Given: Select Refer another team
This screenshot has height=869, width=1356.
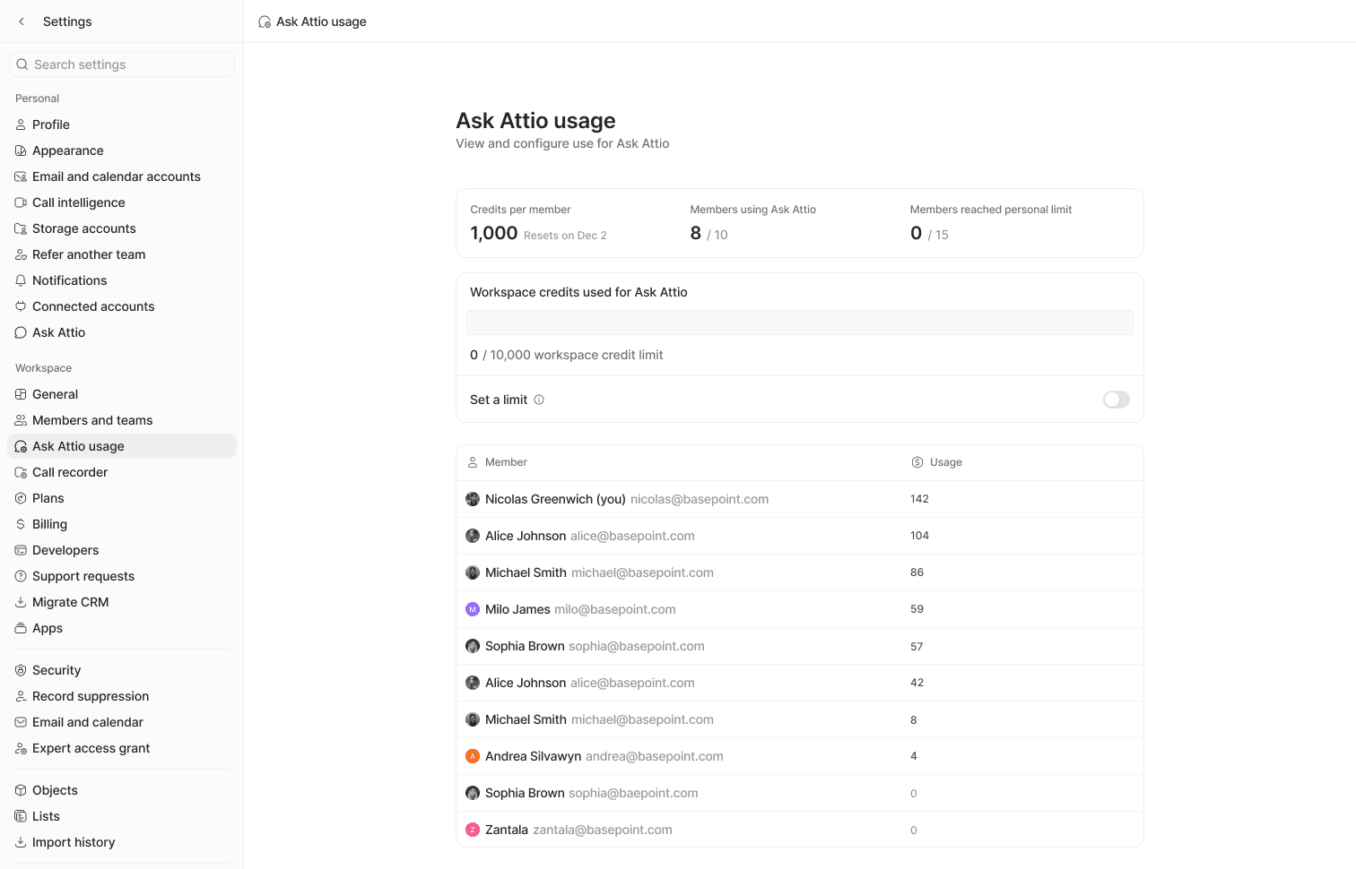Looking at the screenshot, I should pyautogui.click(x=89, y=254).
